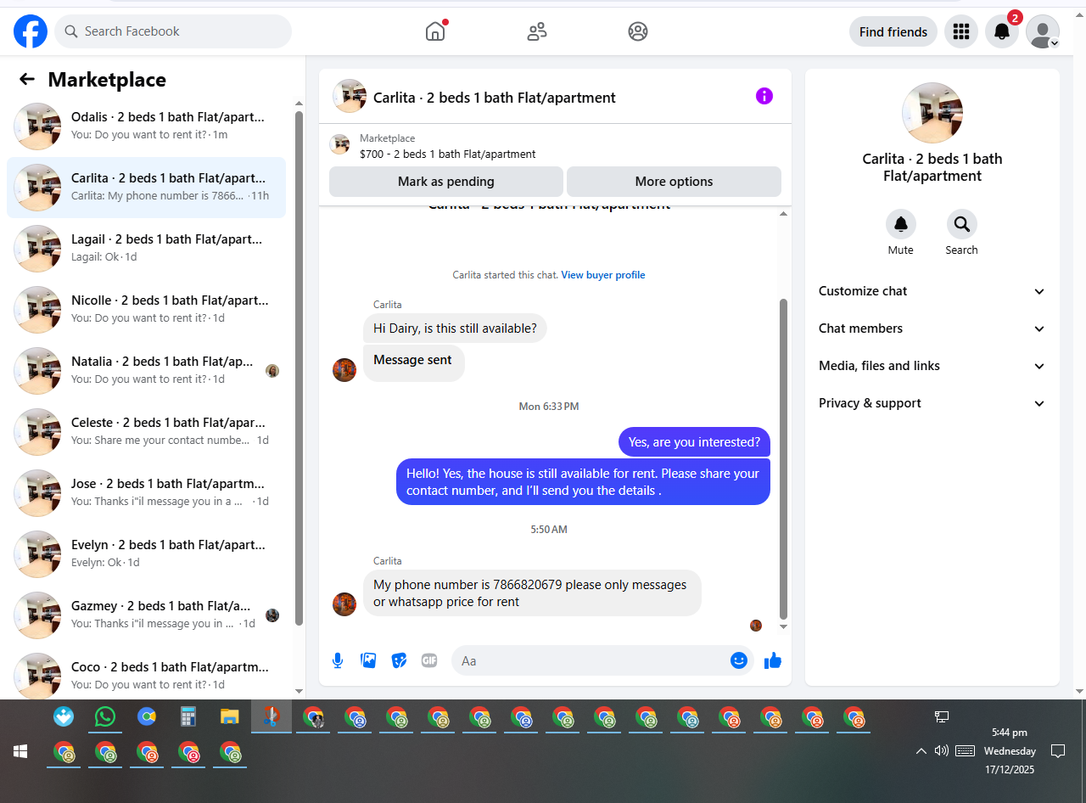This screenshot has height=803, width=1086.
Task: Open the Lagail conversation
Action: (x=146, y=249)
